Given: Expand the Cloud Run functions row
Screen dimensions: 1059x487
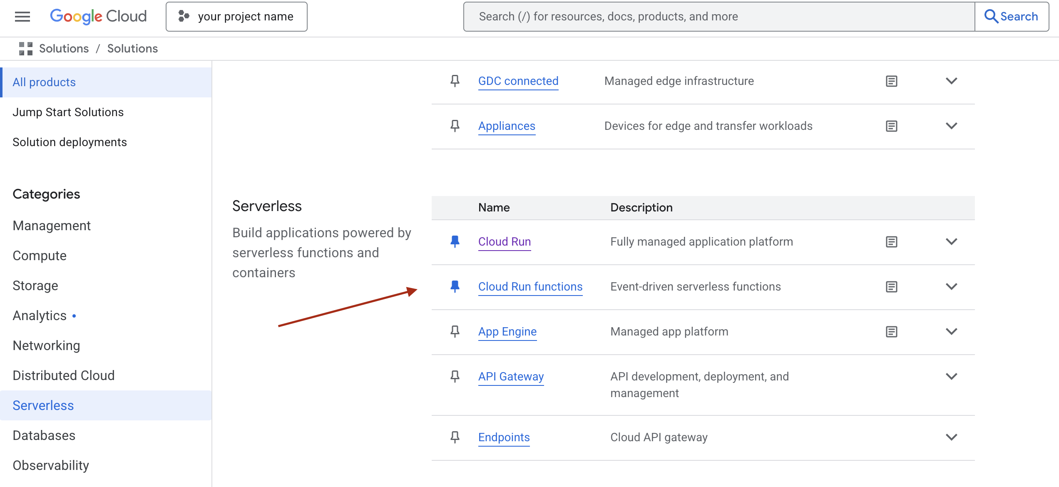Looking at the screenshot, I should tap(951, 287).
